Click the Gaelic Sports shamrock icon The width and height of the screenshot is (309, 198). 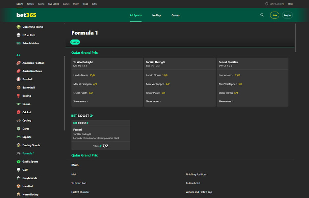(18, 161)
